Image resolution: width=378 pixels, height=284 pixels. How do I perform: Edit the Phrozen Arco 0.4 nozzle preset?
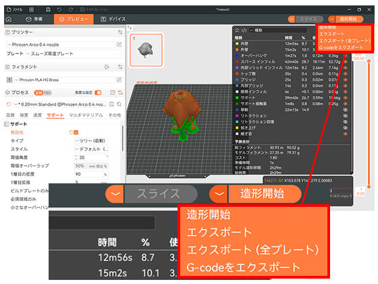(119, 45)
